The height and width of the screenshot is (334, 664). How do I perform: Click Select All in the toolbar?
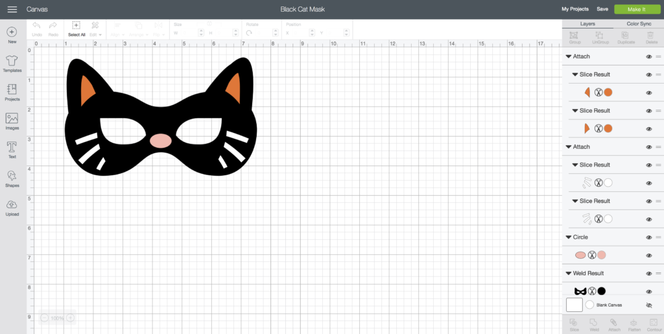77,29
